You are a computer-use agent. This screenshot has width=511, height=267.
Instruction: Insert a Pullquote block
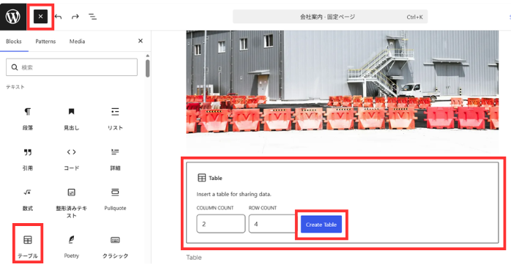coord(115,200)
